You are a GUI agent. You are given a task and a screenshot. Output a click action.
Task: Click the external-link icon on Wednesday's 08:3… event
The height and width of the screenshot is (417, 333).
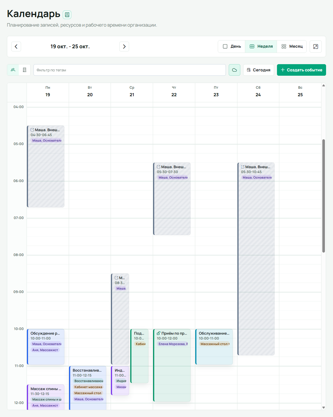[116, 278]
